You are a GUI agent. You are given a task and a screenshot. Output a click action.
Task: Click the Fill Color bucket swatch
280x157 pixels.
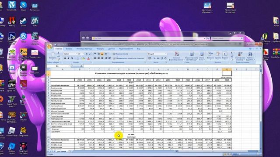83,58
